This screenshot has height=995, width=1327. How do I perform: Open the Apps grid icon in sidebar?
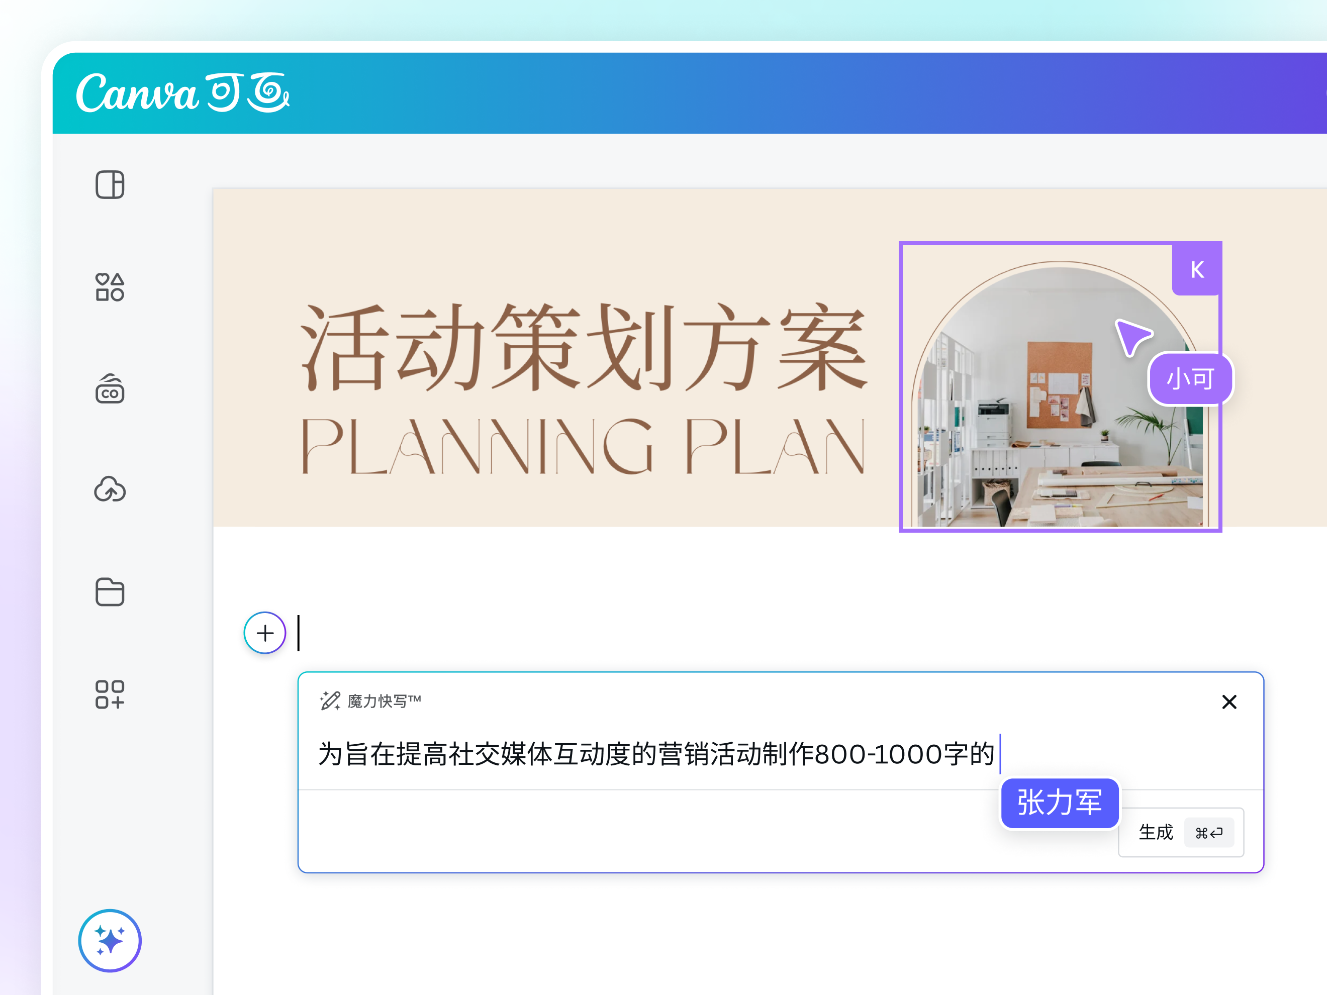click(x=111, y=695)
